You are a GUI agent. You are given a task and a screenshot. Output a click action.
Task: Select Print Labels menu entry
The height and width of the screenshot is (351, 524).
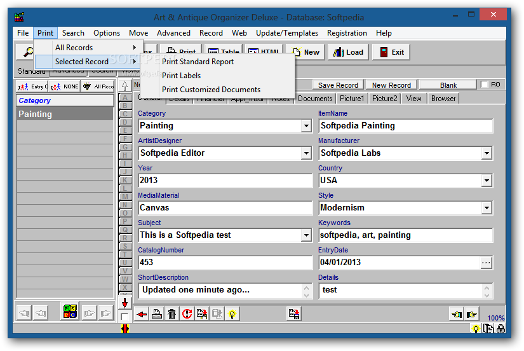(182, 76)
